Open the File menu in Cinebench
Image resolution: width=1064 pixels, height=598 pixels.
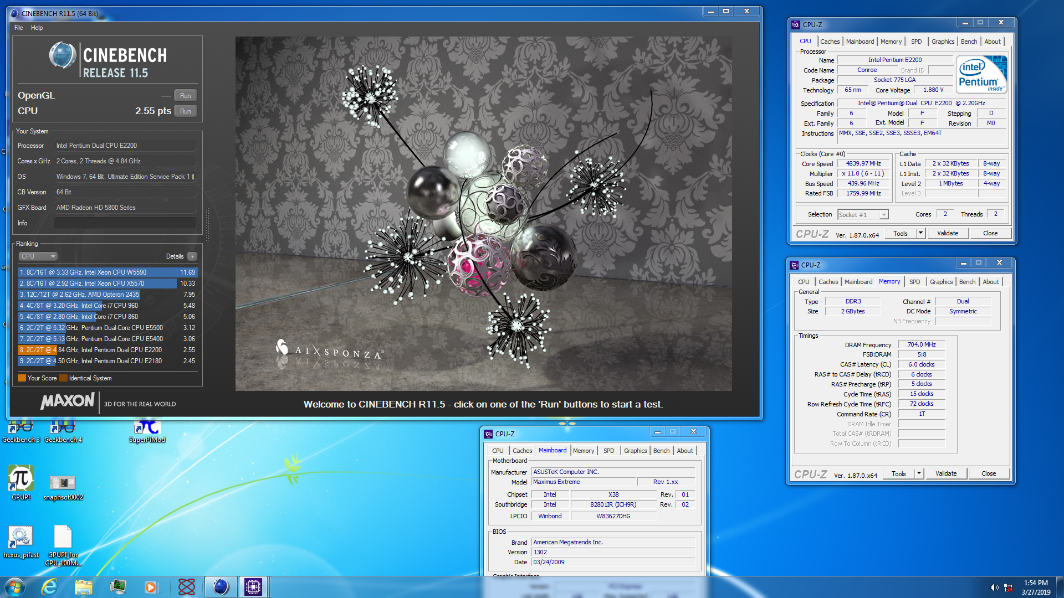(x=19, y=28)
